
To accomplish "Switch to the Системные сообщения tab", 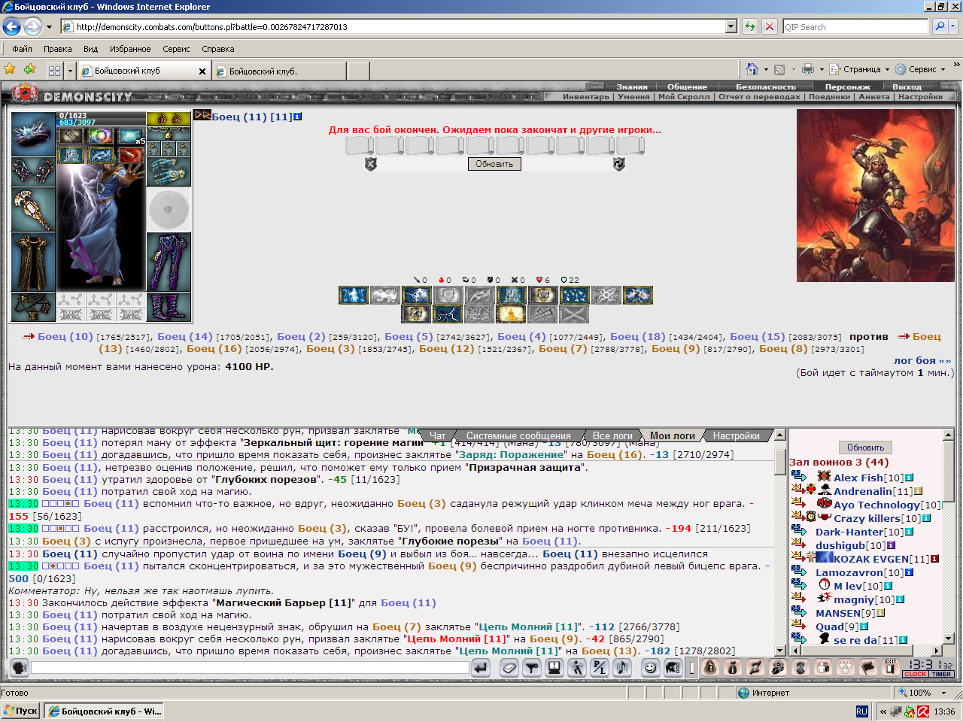I will pyautogui.click(x=518, y=435).
